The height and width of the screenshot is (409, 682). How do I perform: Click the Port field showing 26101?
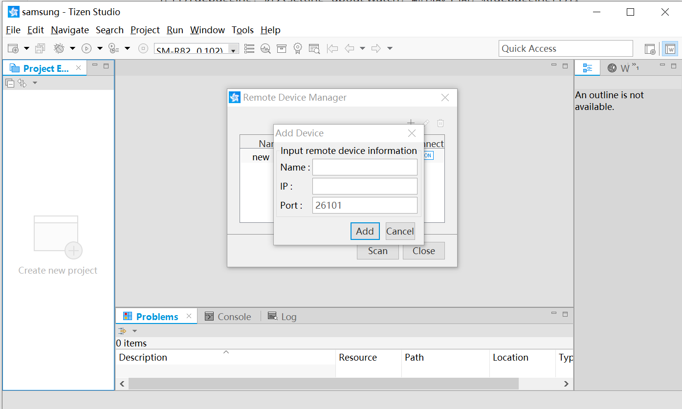[x=365, y=205]
